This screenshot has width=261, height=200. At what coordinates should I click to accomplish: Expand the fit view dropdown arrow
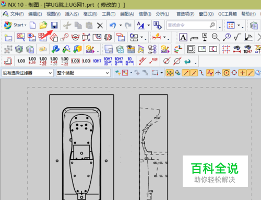click(x=239, y=26)
